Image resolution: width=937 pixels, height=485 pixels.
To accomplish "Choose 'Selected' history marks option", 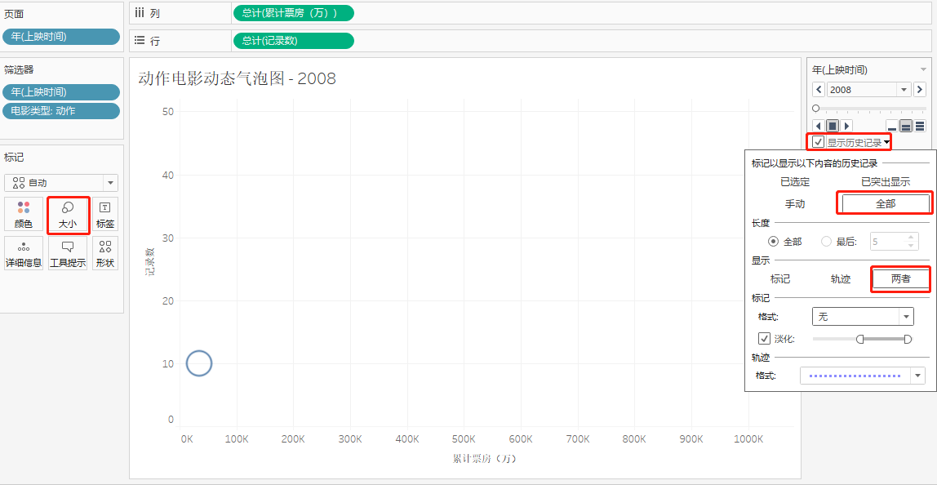I will point(795,182).
